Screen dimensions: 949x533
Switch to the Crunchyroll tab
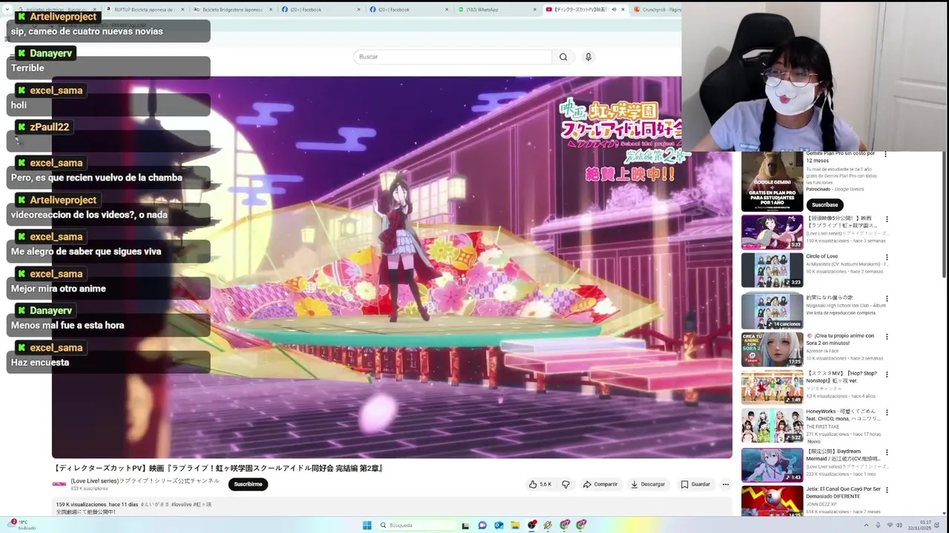pyautogui.click(x=656, y=10)
